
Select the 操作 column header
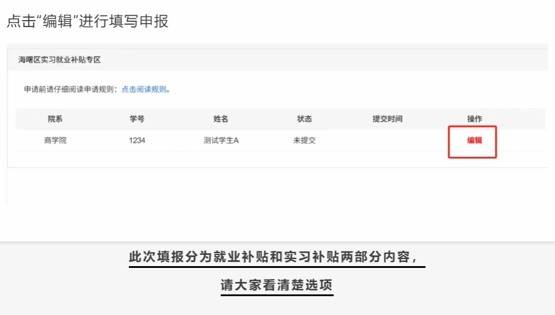[474, 119]
